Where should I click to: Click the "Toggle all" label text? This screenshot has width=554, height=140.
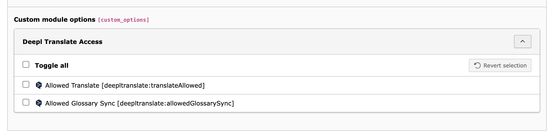pyautogui.click(x=52, y=66)
